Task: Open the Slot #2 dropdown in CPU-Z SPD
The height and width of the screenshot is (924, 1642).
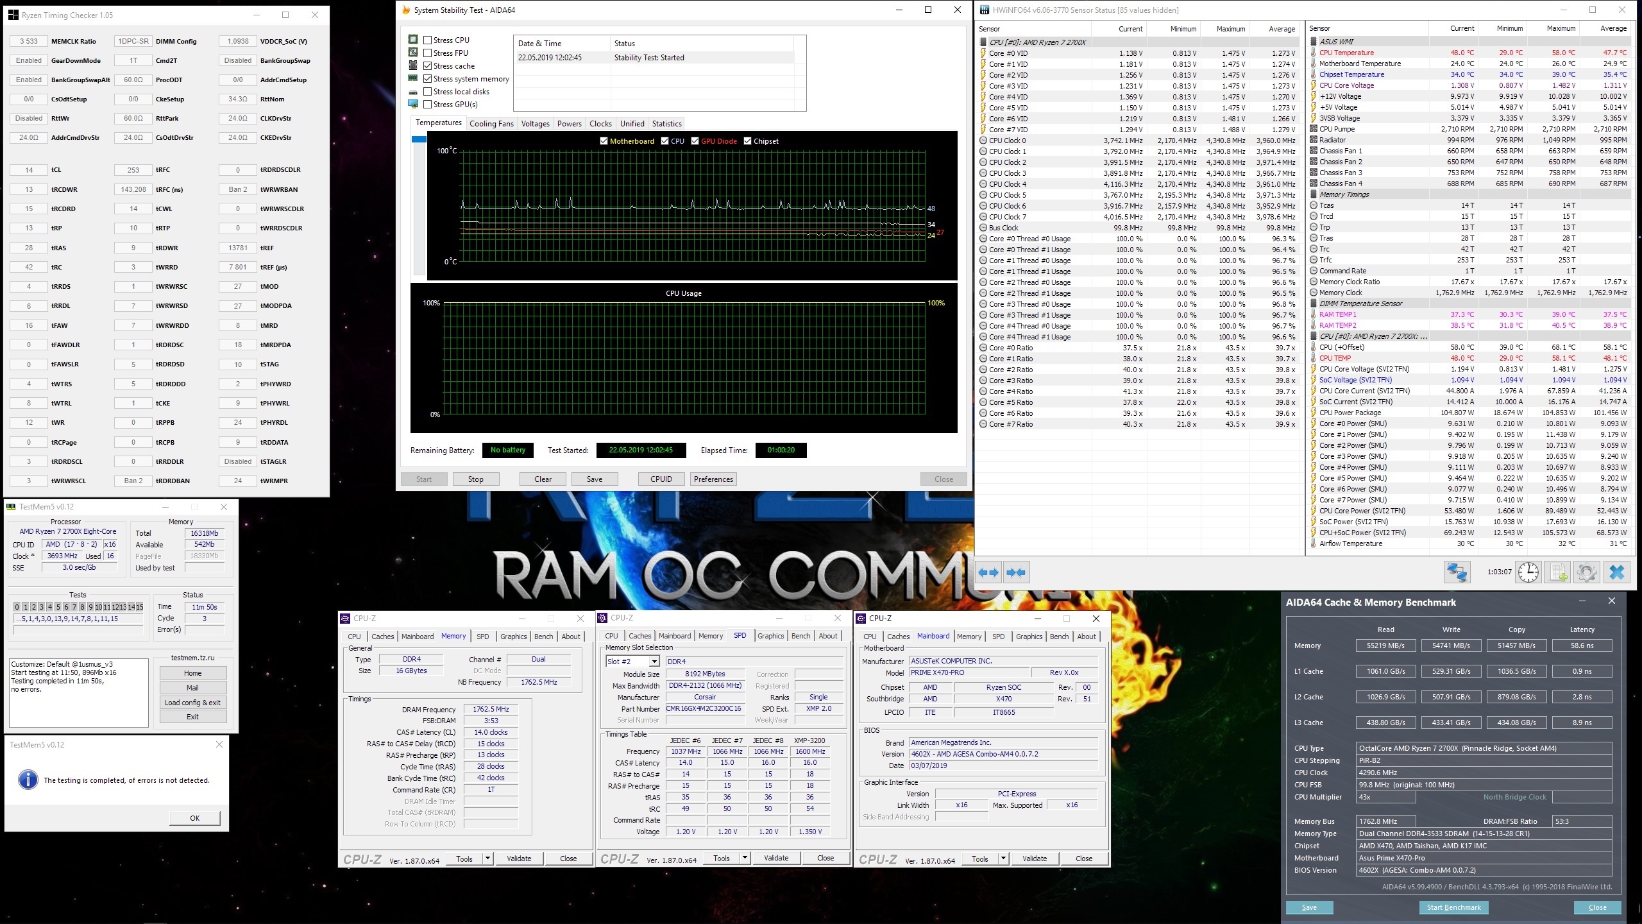Action: (654, 662)
